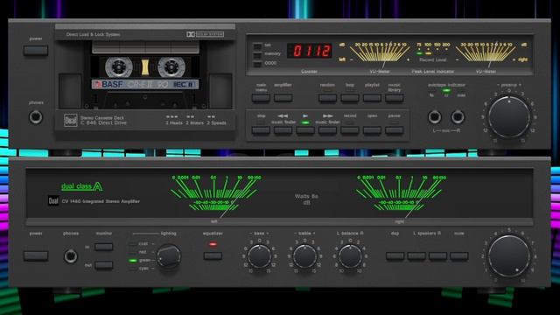This screenshot has width=560, height=315.
Task: Click the Dual logo on the amplifier
Action: tap(53, 201)
